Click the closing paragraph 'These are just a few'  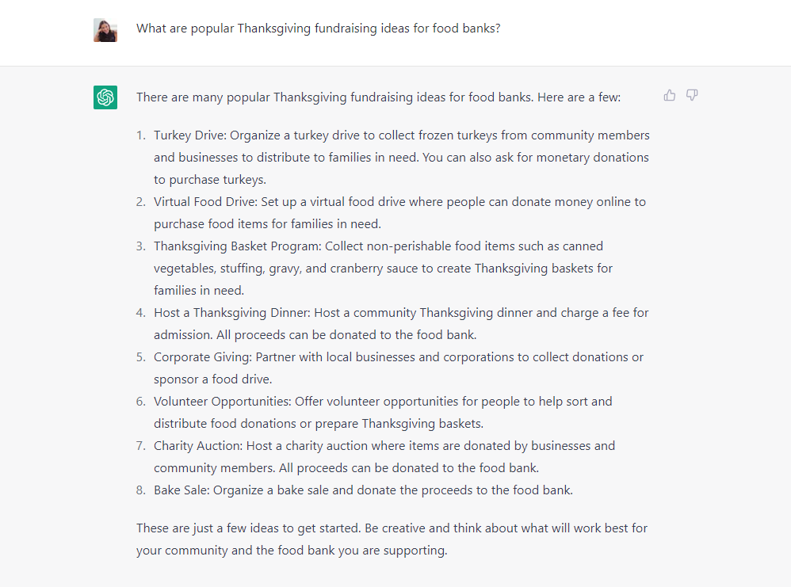pyautogui.click(x=392, y=539)
